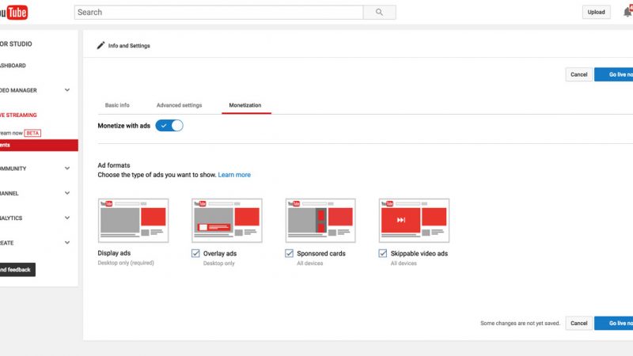The image size is (633, 356).
Task: Select the Display ads format thumbnail
Action: 133,220
